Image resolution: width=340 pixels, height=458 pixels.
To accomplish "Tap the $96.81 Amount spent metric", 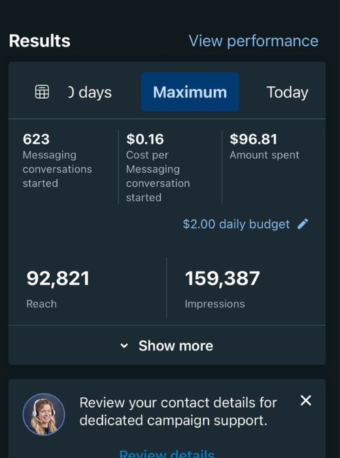I will click(x=264, y=147).
